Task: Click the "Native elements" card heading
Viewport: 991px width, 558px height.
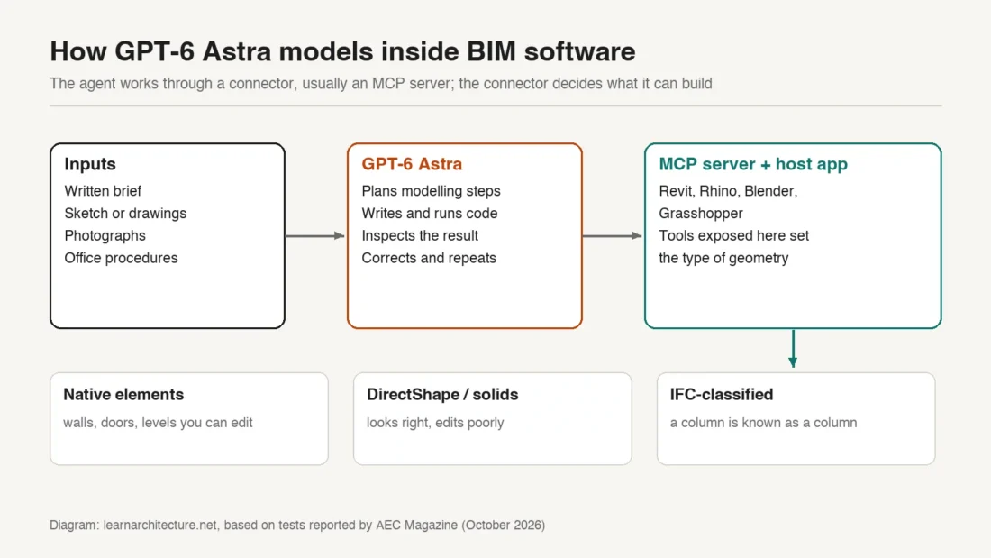Action: [123, 394]
